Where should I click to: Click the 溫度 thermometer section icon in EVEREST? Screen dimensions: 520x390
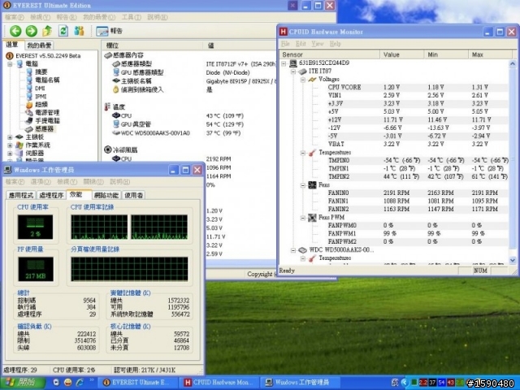tap(107, 106)
